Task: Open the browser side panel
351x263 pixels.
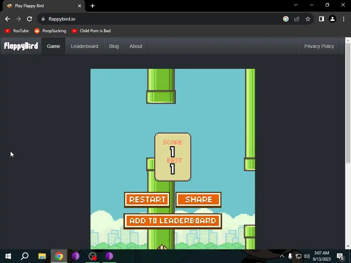Action: (x=322, y=19)
